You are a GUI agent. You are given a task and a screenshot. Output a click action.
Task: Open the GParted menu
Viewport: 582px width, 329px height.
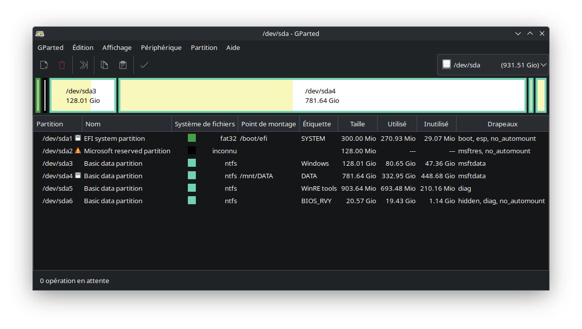[x=50, y=47]
